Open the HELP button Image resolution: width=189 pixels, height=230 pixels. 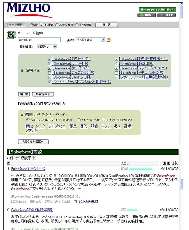(x=166, y=15)
